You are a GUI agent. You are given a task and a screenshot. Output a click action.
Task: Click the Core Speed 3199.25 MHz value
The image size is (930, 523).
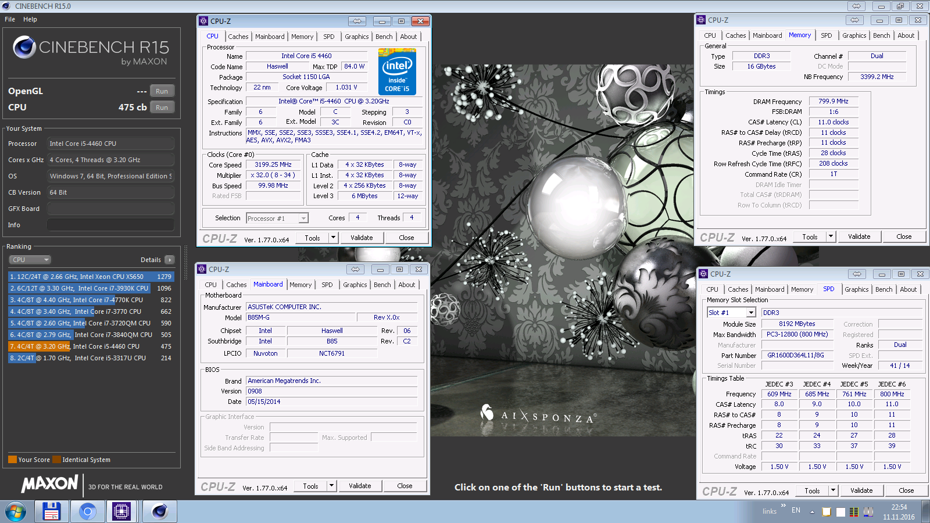click(x=273, y=164)
